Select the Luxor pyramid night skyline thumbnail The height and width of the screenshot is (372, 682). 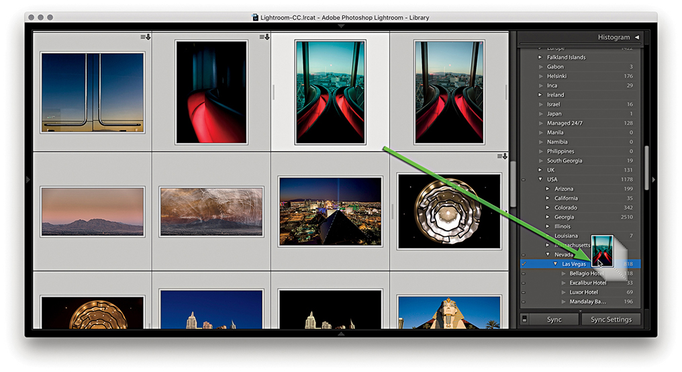coord(330,212)
